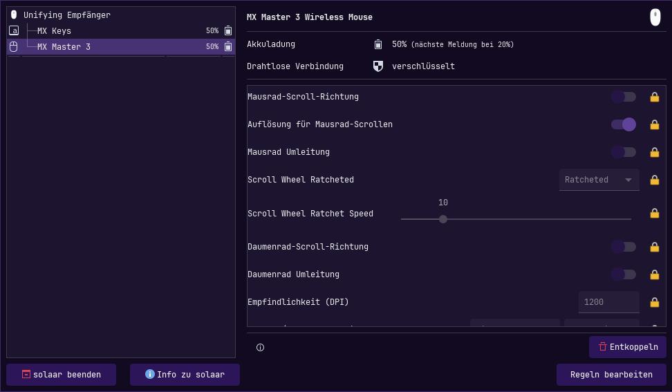Click lock icon for Mausrad Umleitung
This screenshot has height=392, width=672.
click(655, 152)
